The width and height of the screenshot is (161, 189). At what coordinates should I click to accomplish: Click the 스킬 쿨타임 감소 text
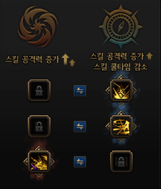click(x=120, y=67)
